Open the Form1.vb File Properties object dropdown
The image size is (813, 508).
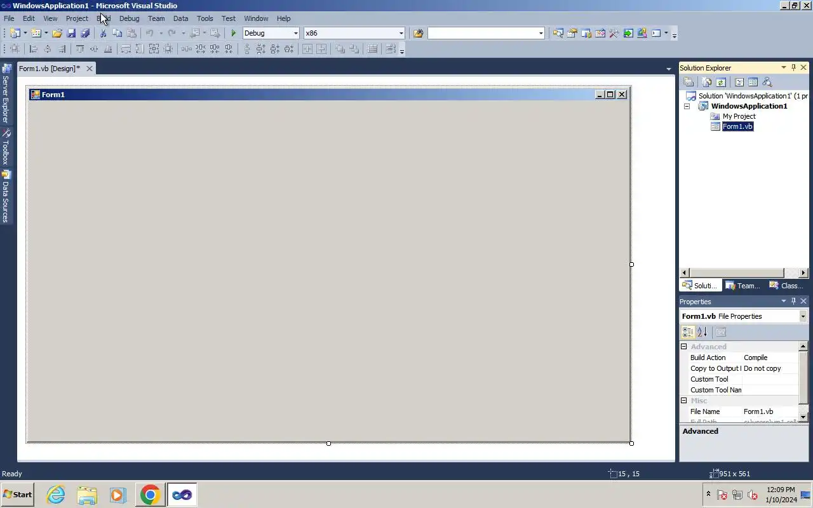click(803, 316)
